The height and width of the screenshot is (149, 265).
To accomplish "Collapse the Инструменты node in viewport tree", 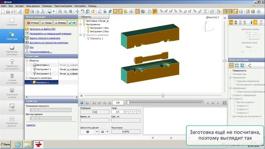I will pyautogui.click(x=81, y=24).
